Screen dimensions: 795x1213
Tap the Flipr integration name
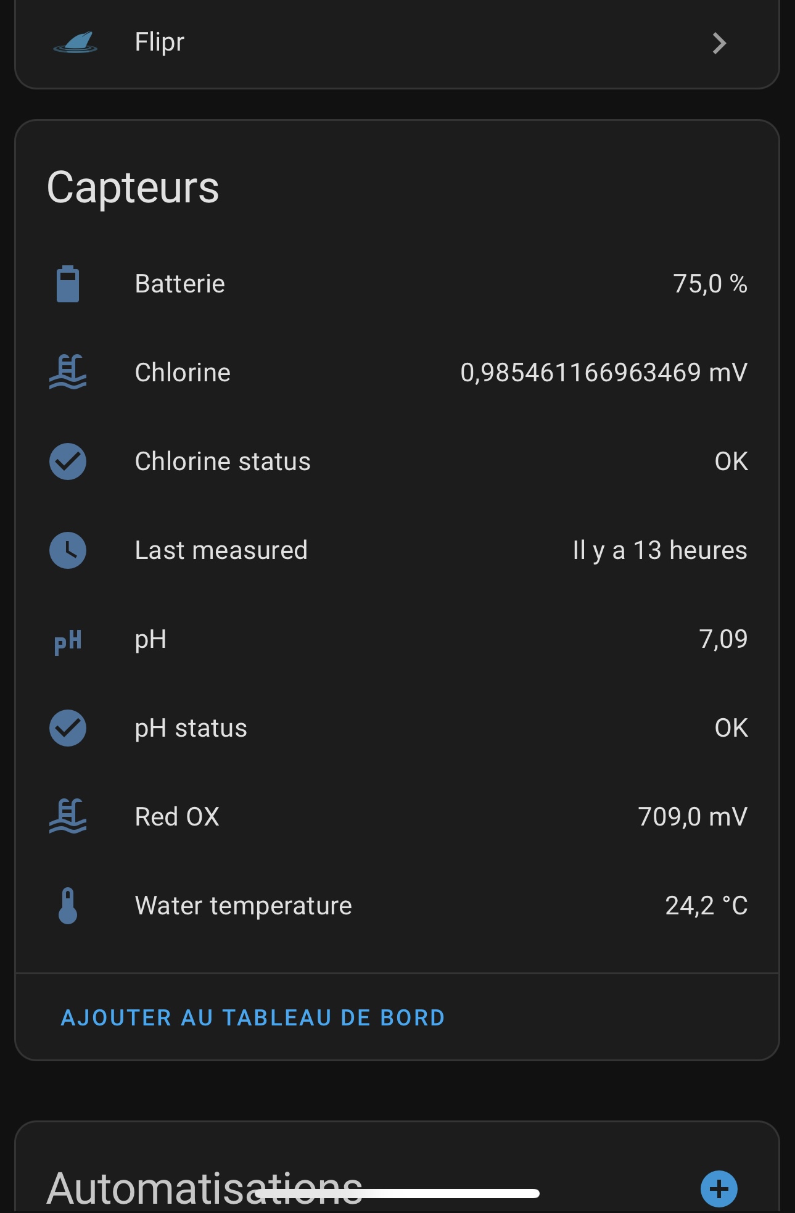point(160,43)
